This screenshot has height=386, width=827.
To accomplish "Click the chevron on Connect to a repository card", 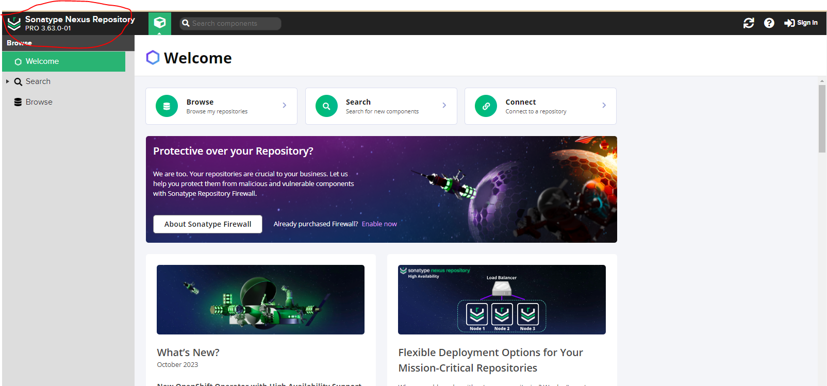I will [604, 106].
